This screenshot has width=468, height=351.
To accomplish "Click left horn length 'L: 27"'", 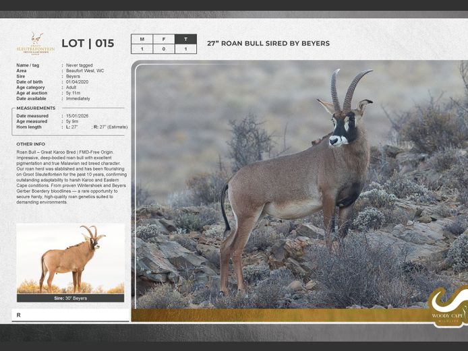I will coord(72,127).
